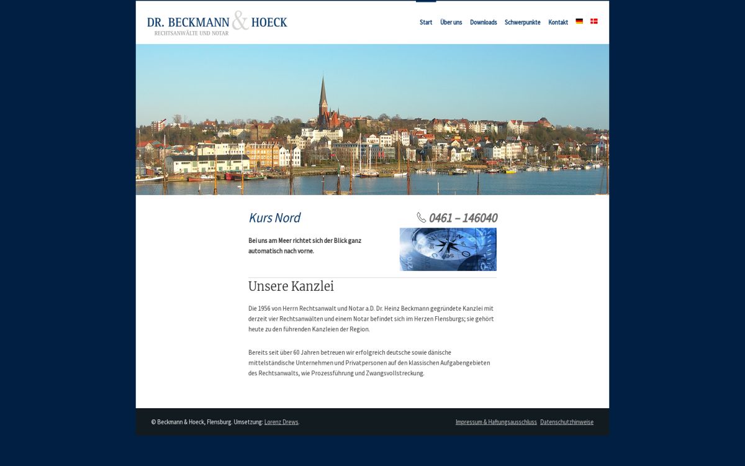The height and width of the screenshot is (466, 745).
Task: Select the Unsere Kanzlei heading
Action: coord(291,286)
